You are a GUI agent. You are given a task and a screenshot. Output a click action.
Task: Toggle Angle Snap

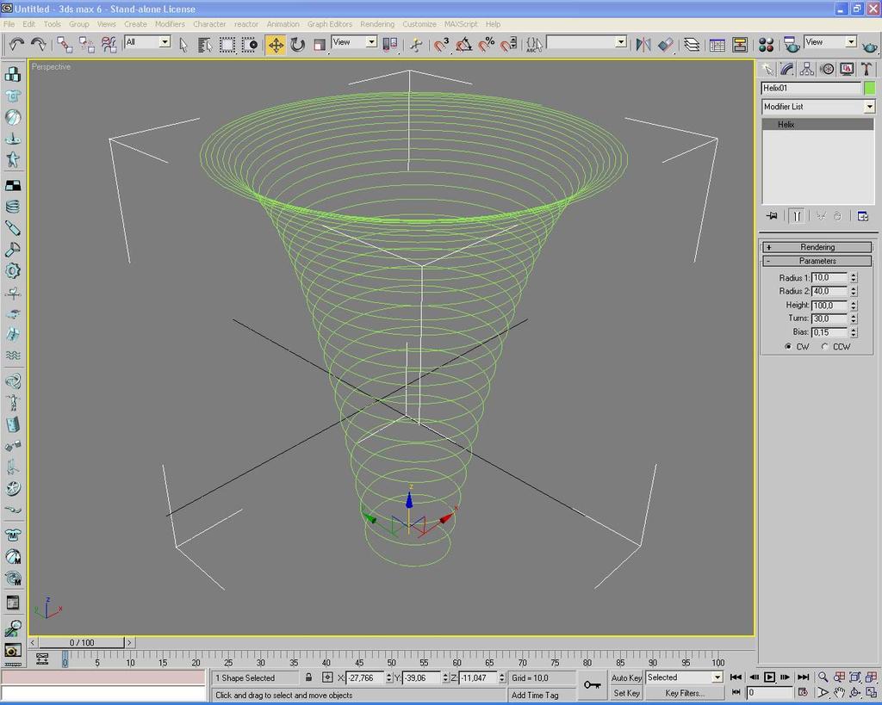[x=464, y=45]
